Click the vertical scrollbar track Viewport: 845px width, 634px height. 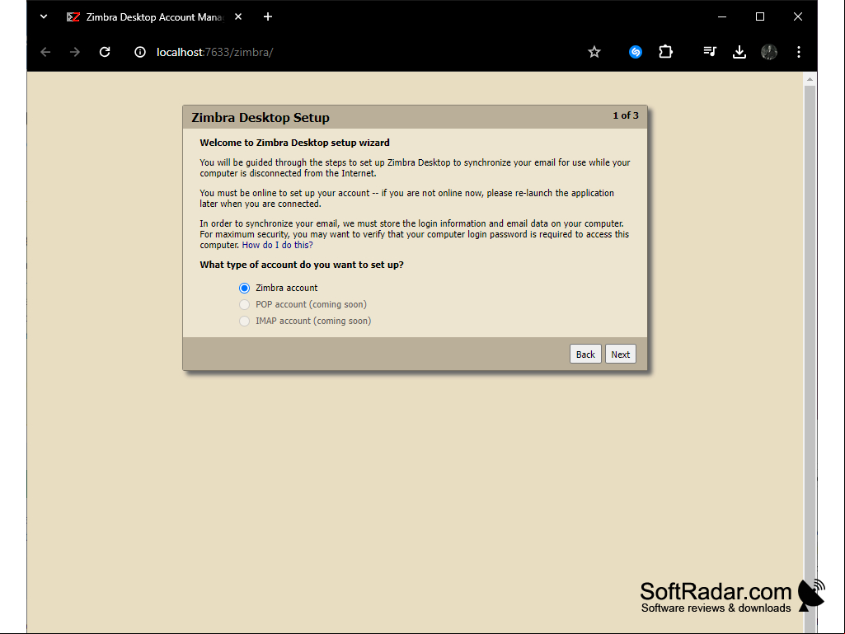click(x=810, y=356)
